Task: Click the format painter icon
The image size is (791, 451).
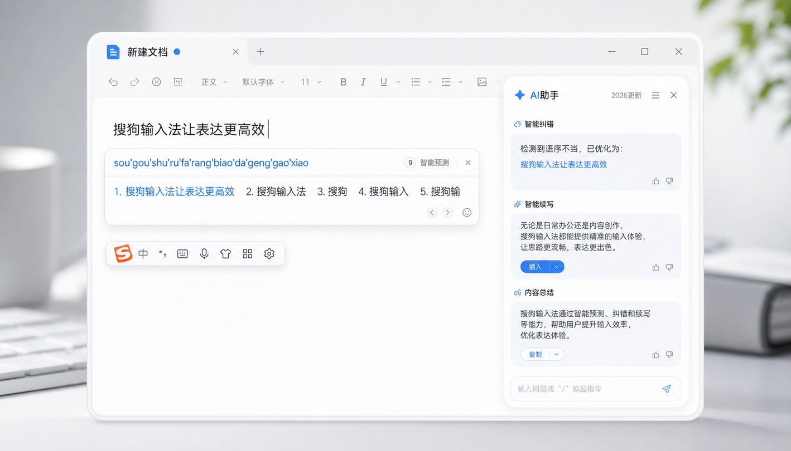Action: coord(178,82)
